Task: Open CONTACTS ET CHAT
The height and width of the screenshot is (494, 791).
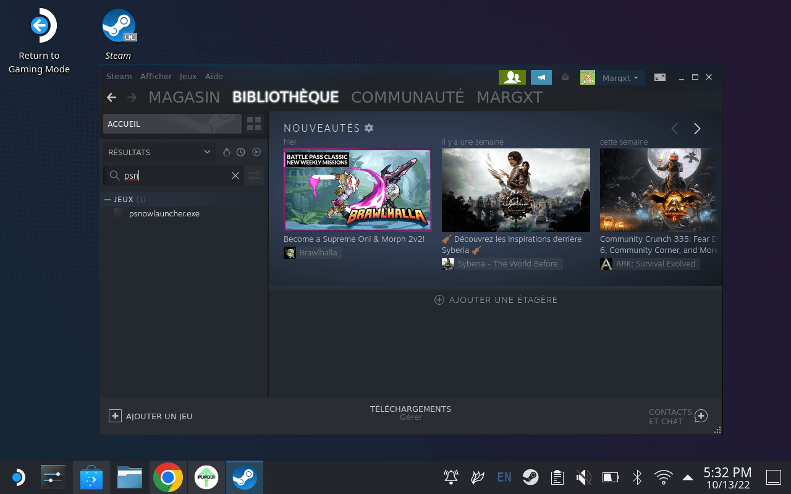Action: point(677,417)
